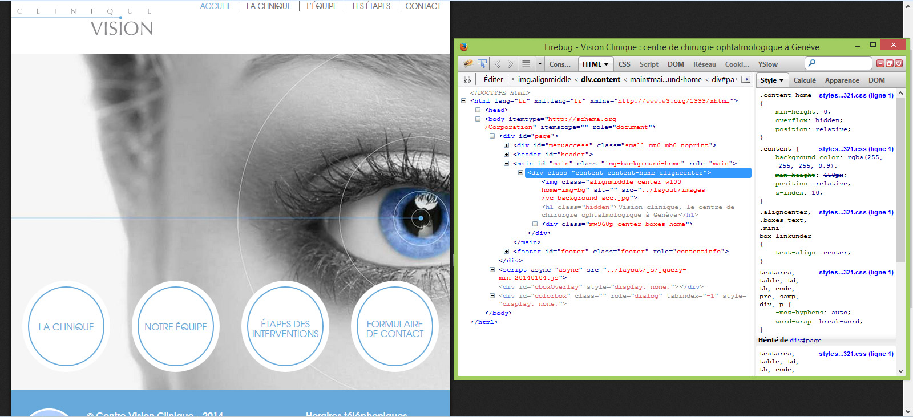This screenshot has height=417, width=913.
Task: Select main#mai...und-home breadcrumb
Action: pyautogui.click(x=666, y=80)
